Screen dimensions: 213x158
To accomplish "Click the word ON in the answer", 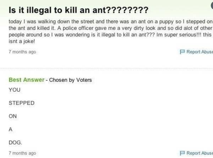I will pos(13,116).
